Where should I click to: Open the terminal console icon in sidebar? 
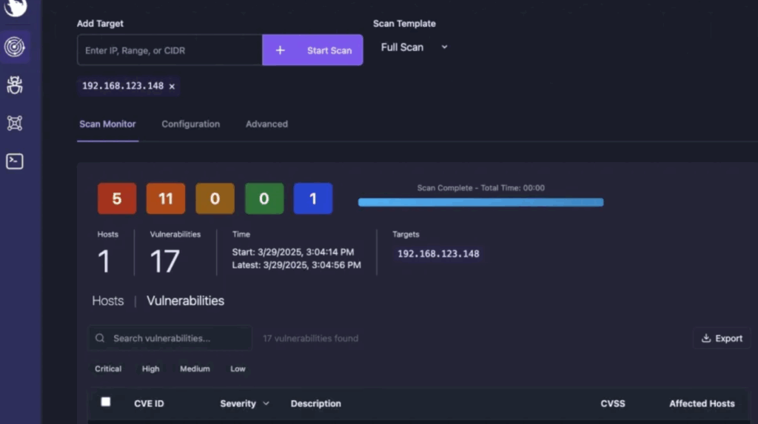tap(15, 161)
